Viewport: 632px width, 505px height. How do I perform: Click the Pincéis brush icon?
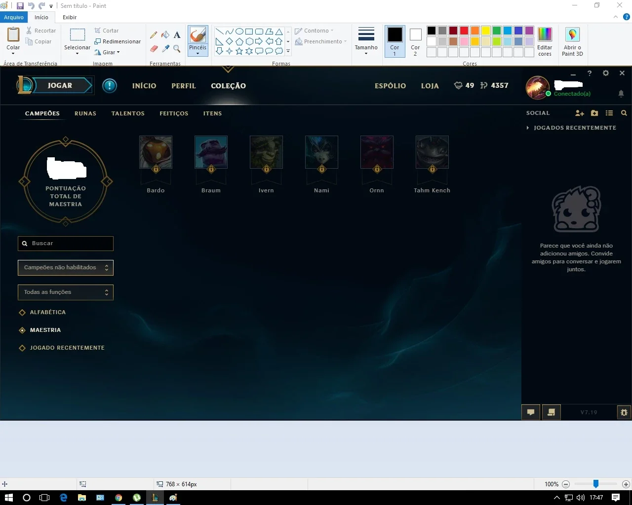click(x=197, y=35)
